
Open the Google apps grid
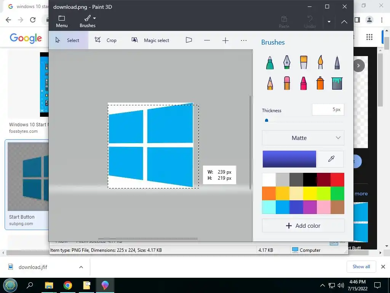(369, 37)
